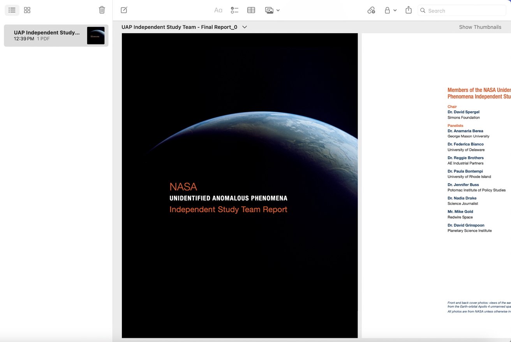Select the UAP Independent Study note
This screenshot has width=511, height=342.
click(x=56, y=35)
